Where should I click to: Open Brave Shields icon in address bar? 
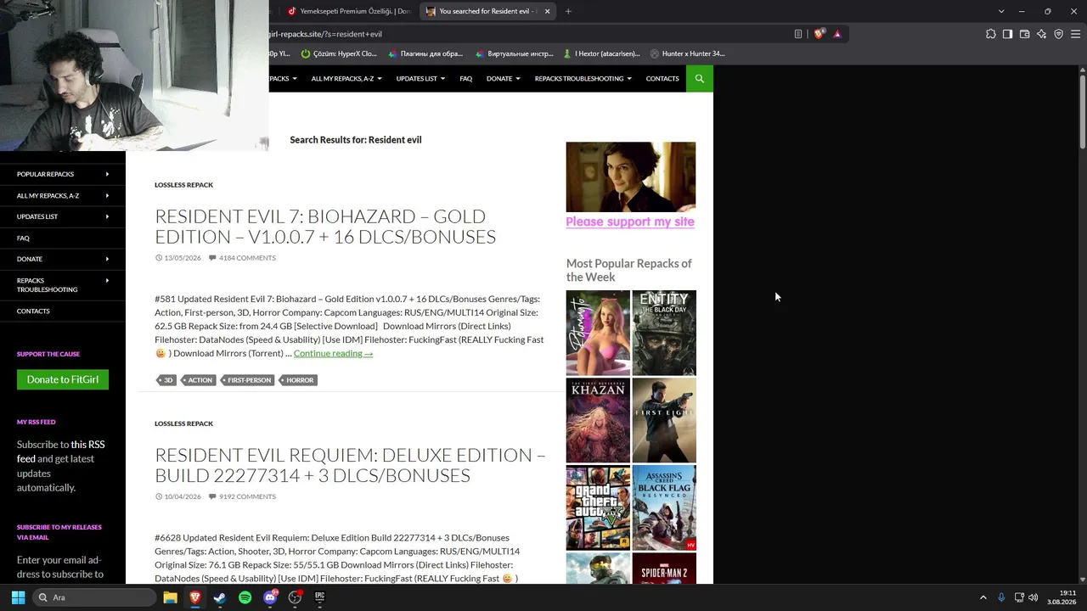point(819,34)
